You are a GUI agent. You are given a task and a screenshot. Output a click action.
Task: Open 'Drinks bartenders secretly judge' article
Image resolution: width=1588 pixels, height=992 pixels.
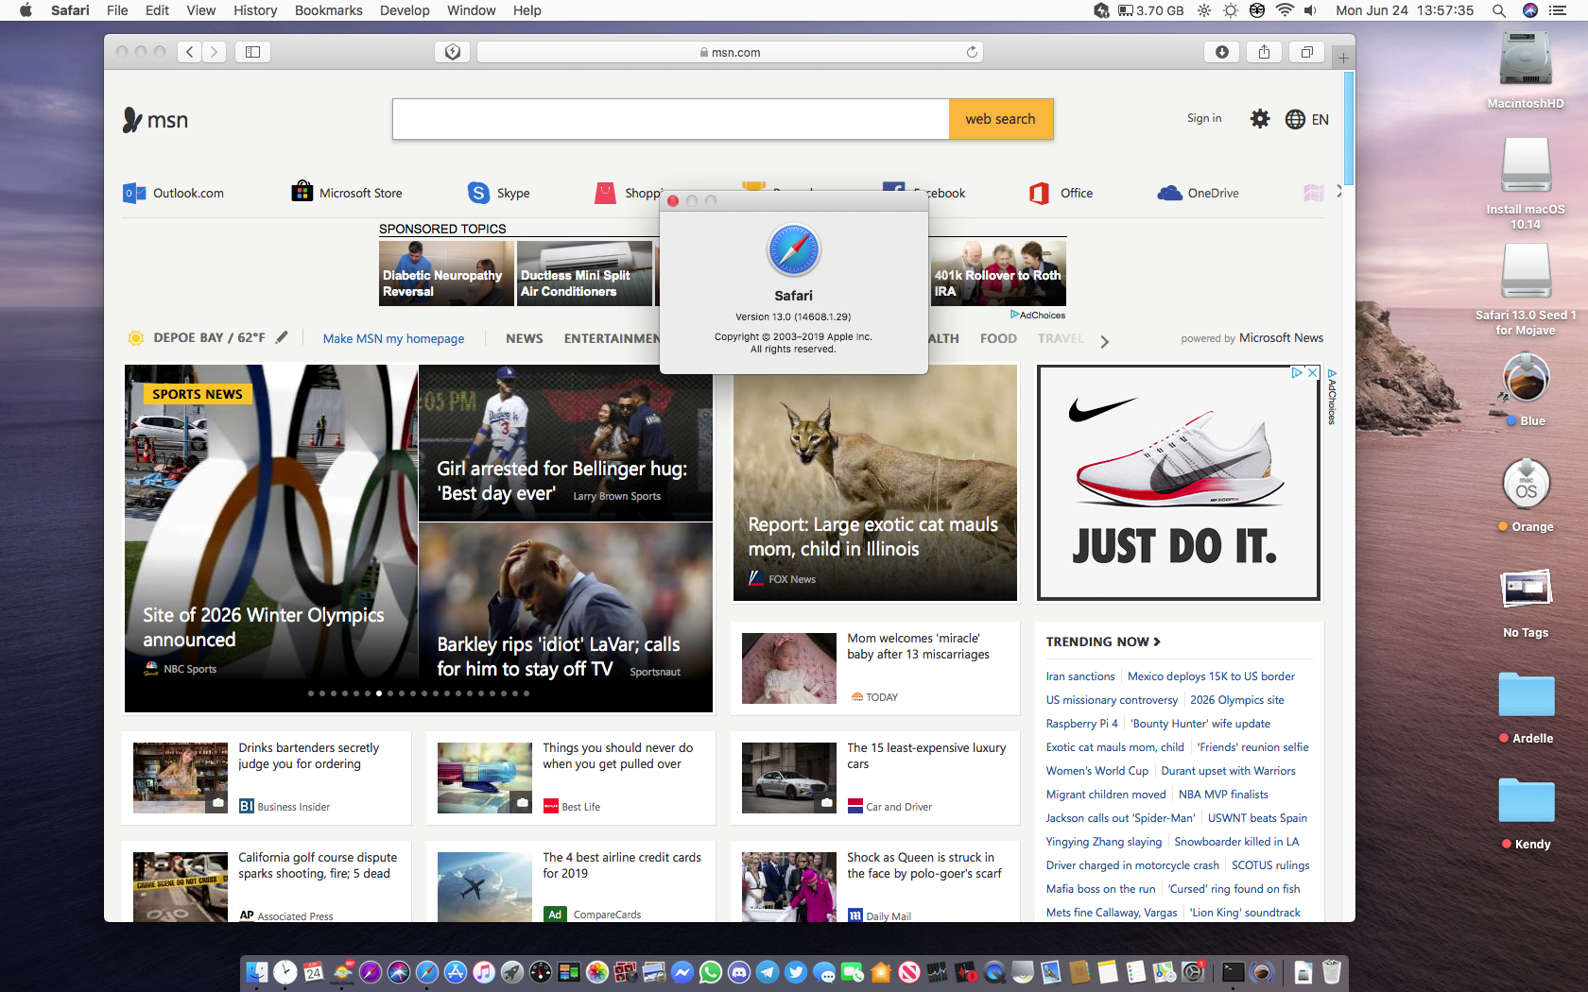267,778
